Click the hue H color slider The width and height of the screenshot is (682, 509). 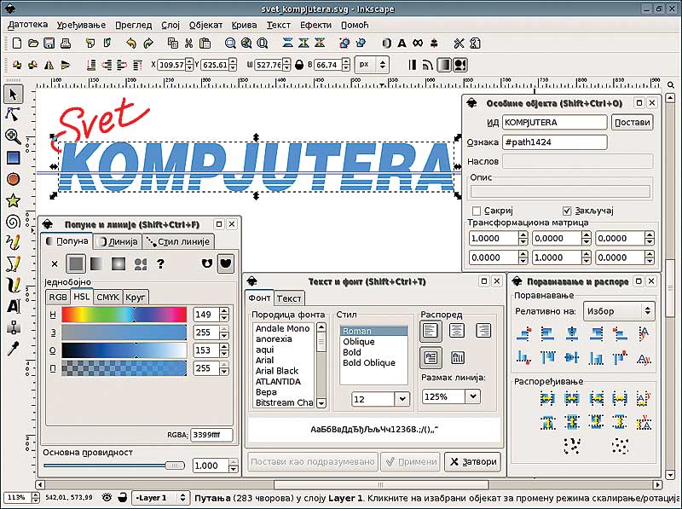click(124, 315)
